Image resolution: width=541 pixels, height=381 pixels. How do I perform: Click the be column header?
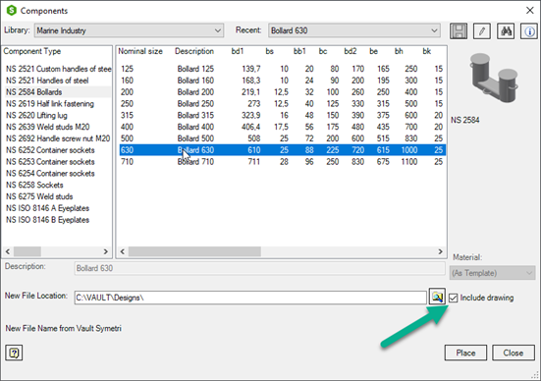pyautogui.click(x=374, y=51)
